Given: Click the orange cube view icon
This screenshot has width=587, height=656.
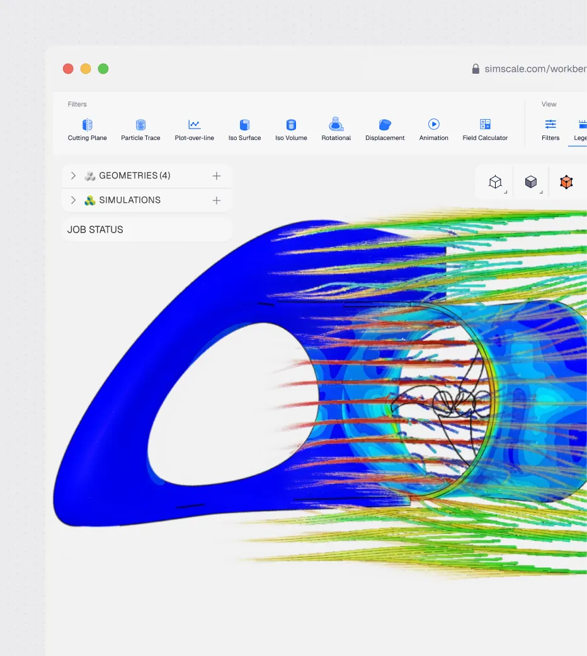Looking at the screenshot, I should 566,182.
